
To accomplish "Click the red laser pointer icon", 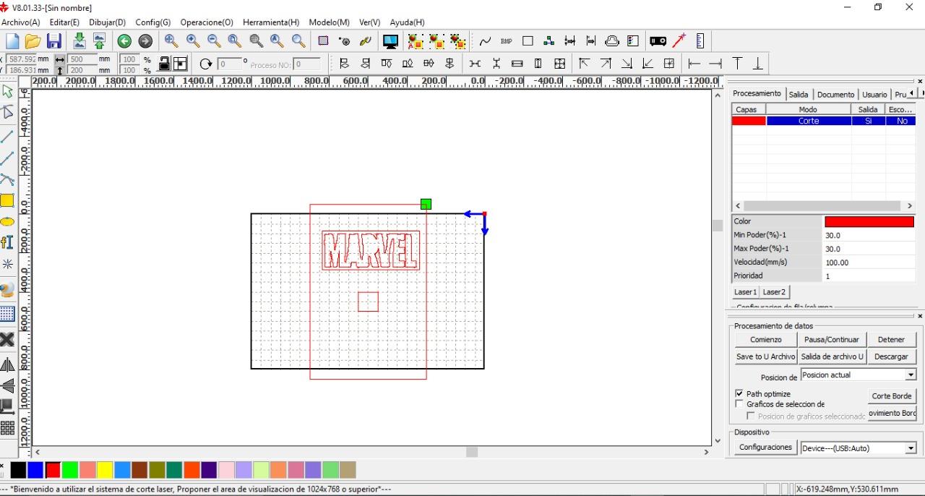I will 679,41.
